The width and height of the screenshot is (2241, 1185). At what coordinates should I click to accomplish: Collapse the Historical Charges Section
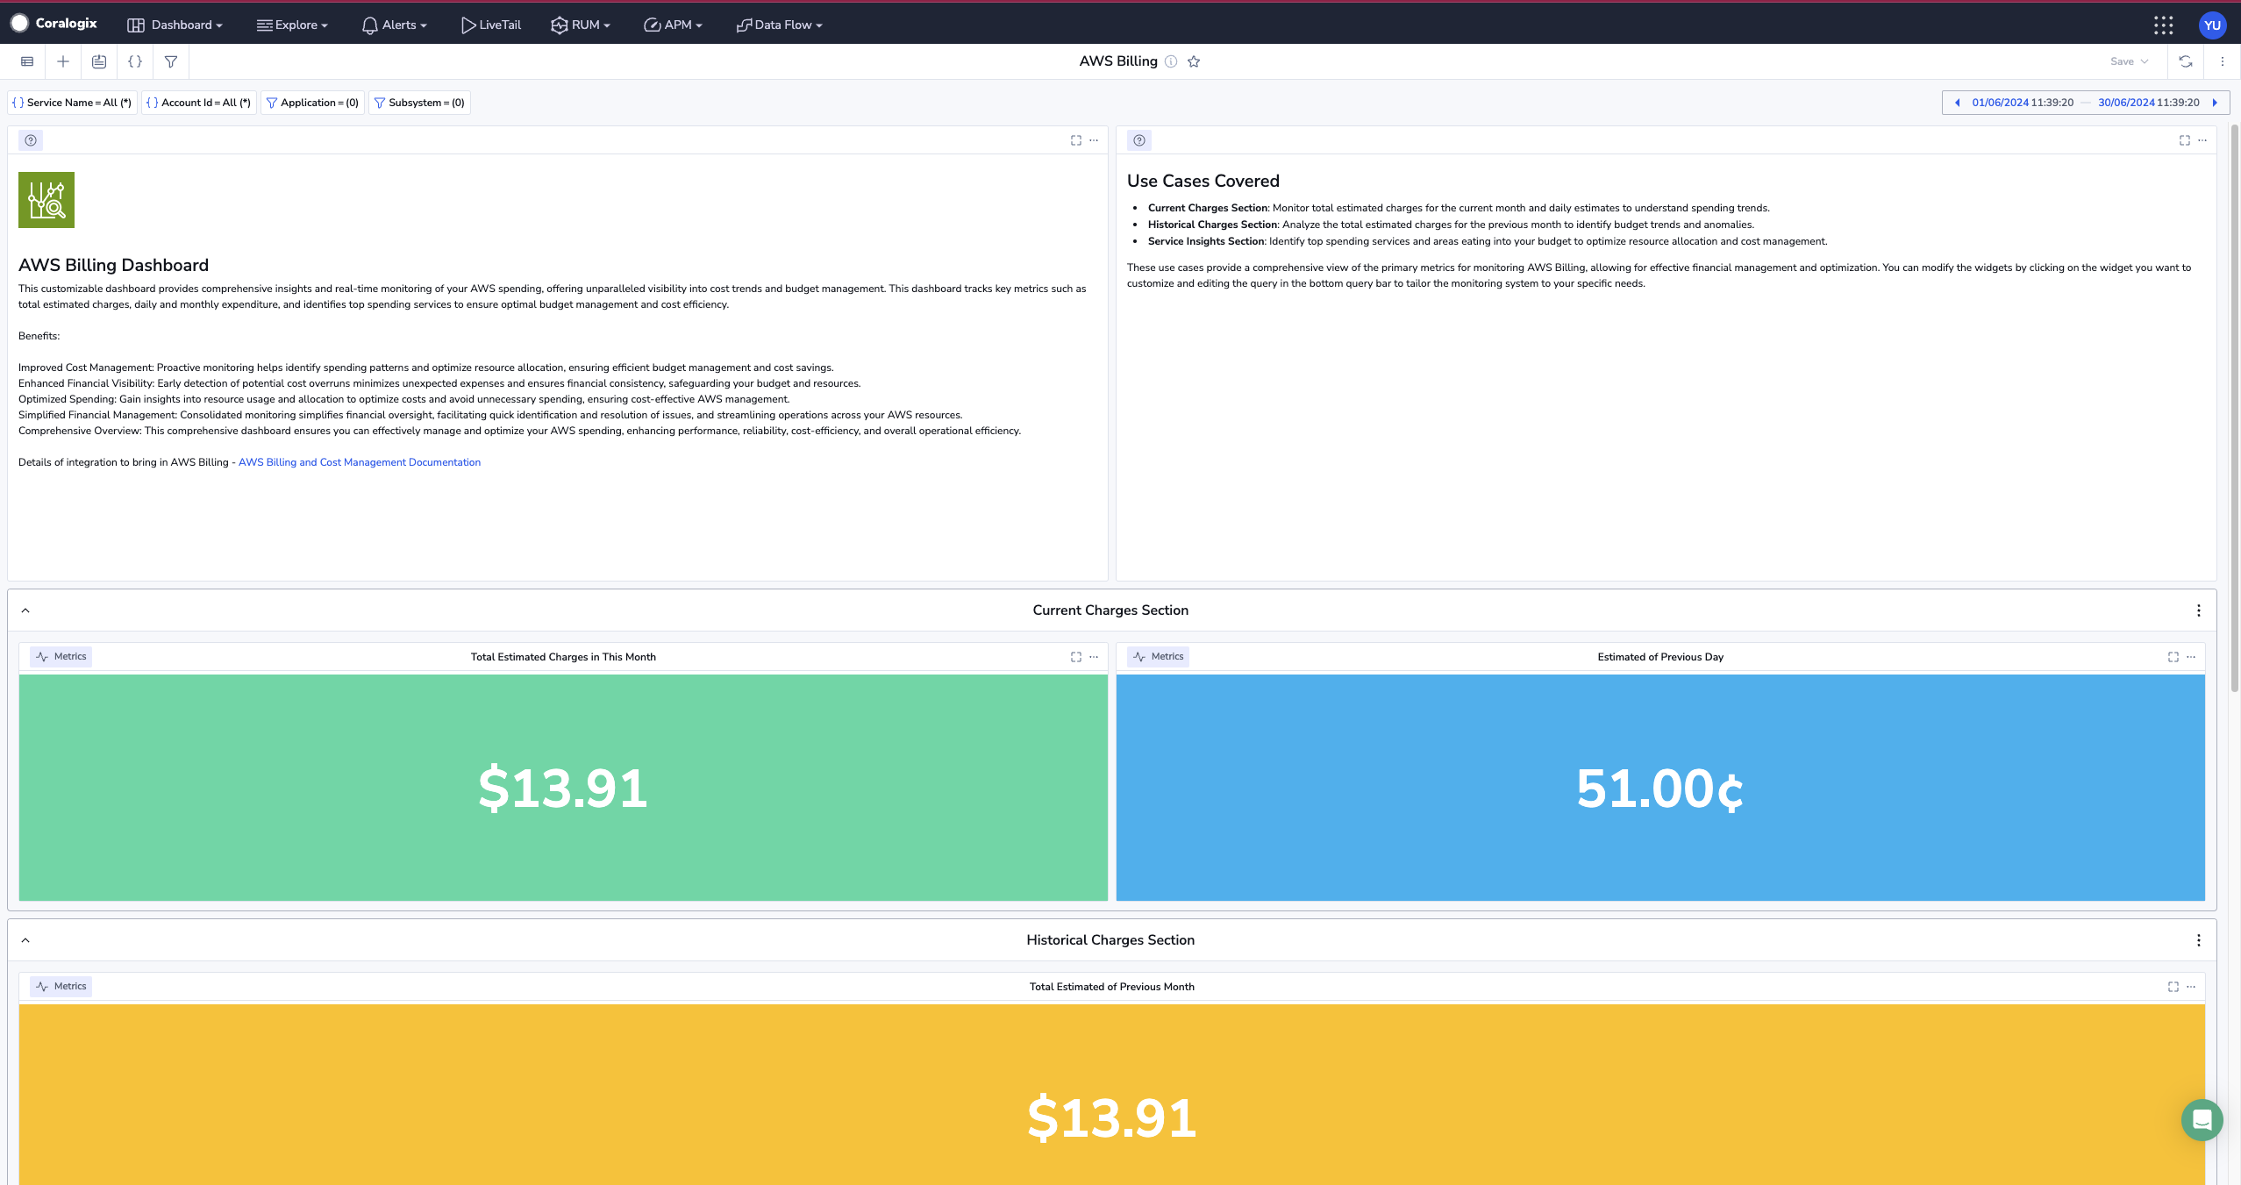pos(25,940)
